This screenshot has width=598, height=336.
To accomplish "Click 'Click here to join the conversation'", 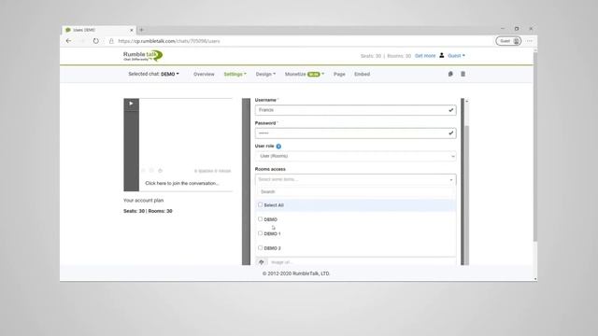I will (182, 183).
